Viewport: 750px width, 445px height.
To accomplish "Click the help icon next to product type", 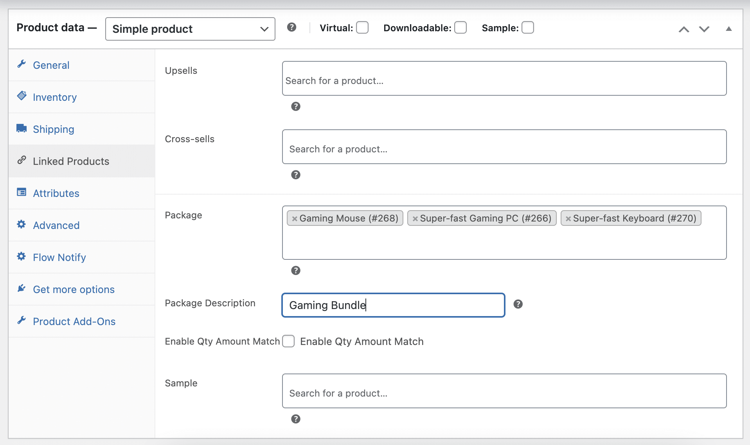I will (x=291, y=27).
